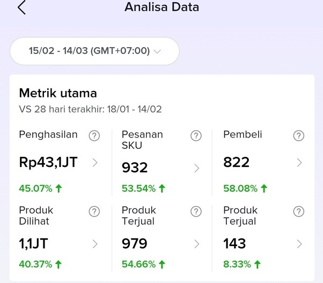Go back using the top-left arrow
Viewport: 323px width, 283px height.
click(21, 8)
